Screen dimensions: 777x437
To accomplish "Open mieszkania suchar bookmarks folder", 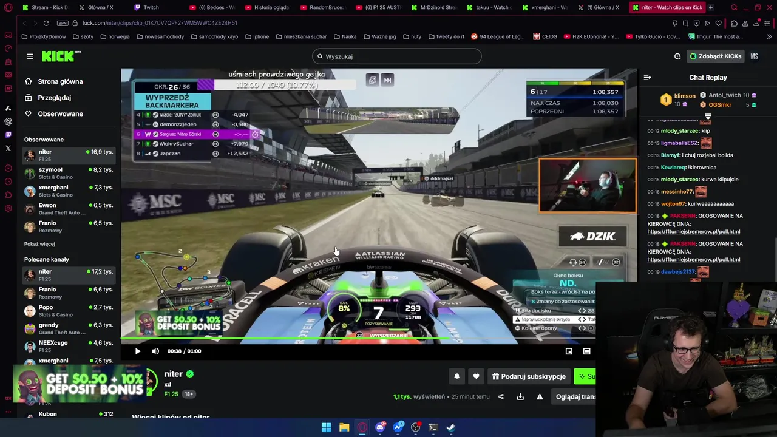I will click(x=301, y=36).
